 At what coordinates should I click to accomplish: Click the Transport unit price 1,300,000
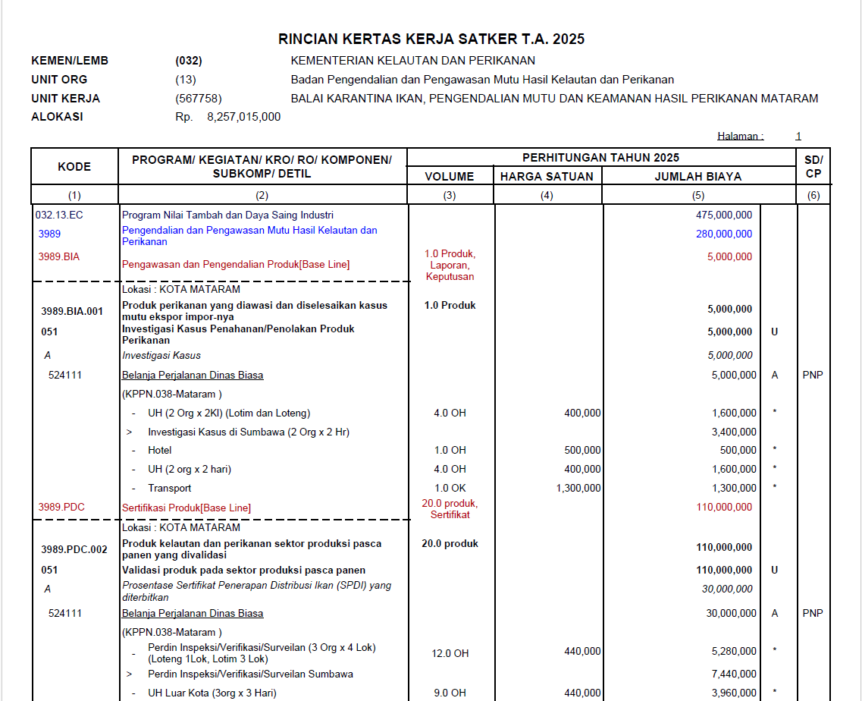[x=578, y=489]
